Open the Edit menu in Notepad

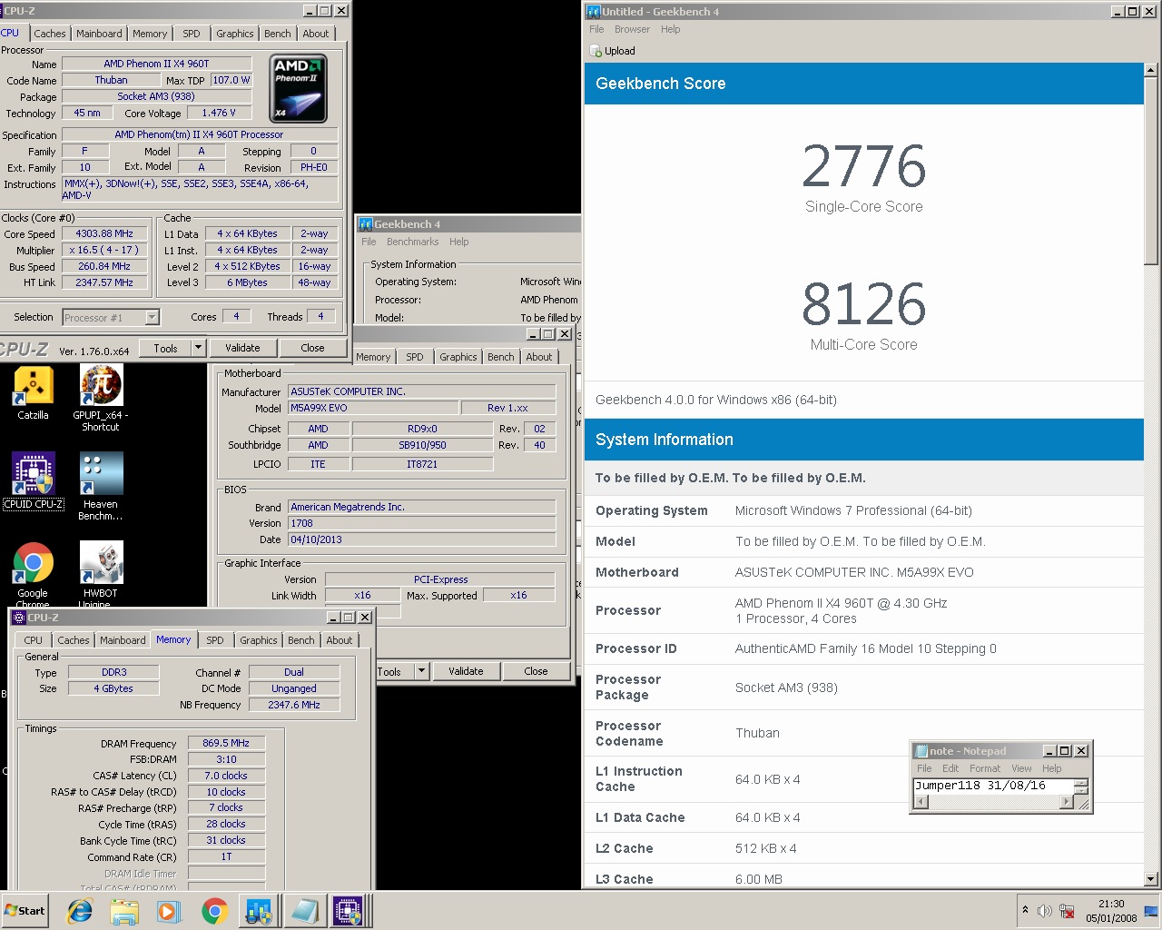pos(950,768)
